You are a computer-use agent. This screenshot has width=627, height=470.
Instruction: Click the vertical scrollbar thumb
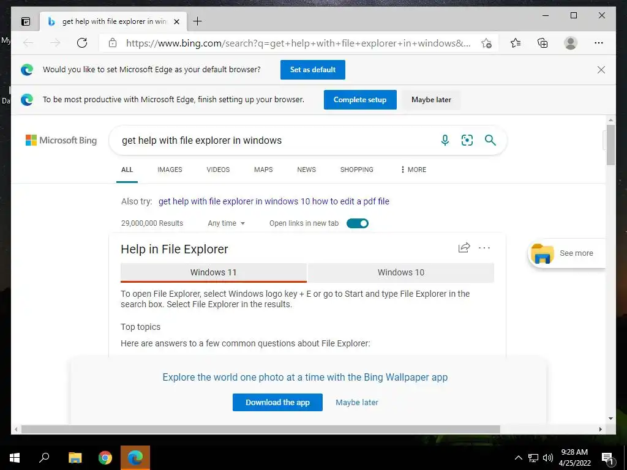click(610, 144)
